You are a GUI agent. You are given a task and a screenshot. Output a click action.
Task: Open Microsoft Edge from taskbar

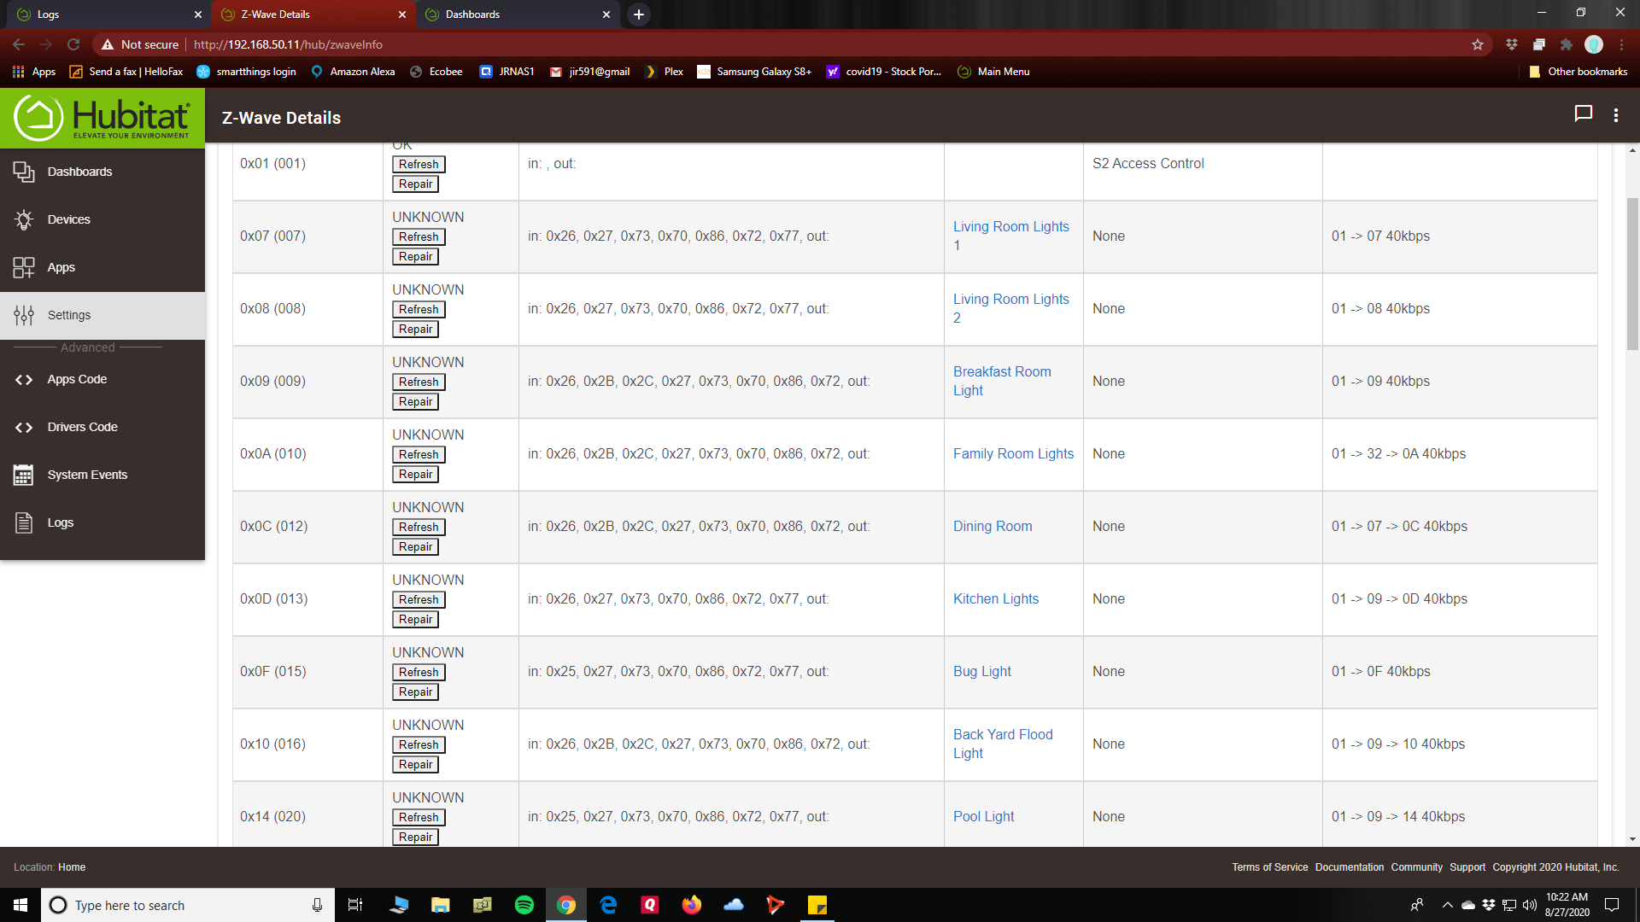pyautogui.click(x=608, y=905)
